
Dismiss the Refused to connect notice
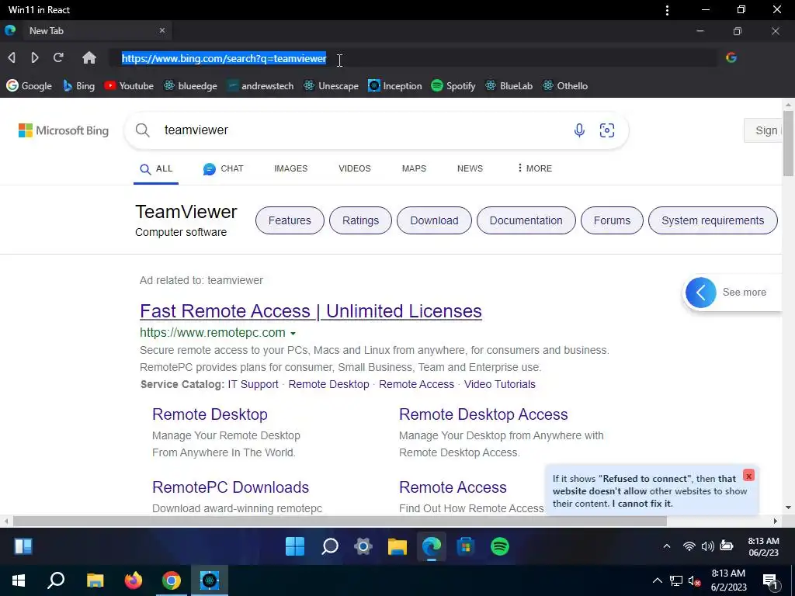pos(748,476)
